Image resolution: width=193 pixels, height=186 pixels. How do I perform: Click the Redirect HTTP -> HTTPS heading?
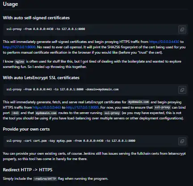(x=28, y=170)
